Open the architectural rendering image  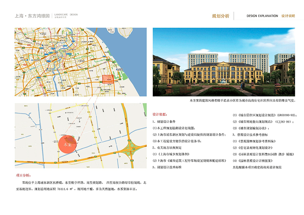(223, 62)
